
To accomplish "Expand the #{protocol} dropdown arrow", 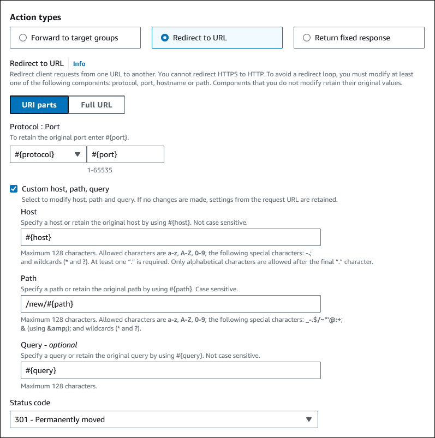I will [78, 154].
